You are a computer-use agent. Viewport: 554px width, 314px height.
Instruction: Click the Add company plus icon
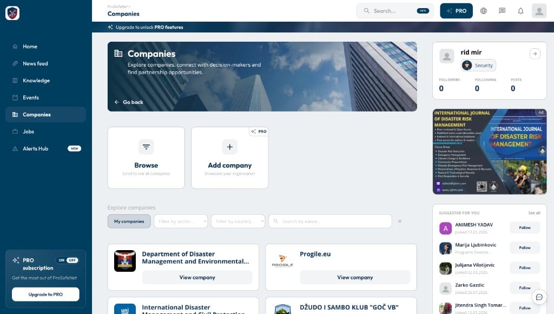[x=229, y=147]
